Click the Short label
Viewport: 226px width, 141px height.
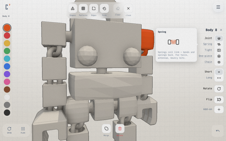(x=208, y=72)
